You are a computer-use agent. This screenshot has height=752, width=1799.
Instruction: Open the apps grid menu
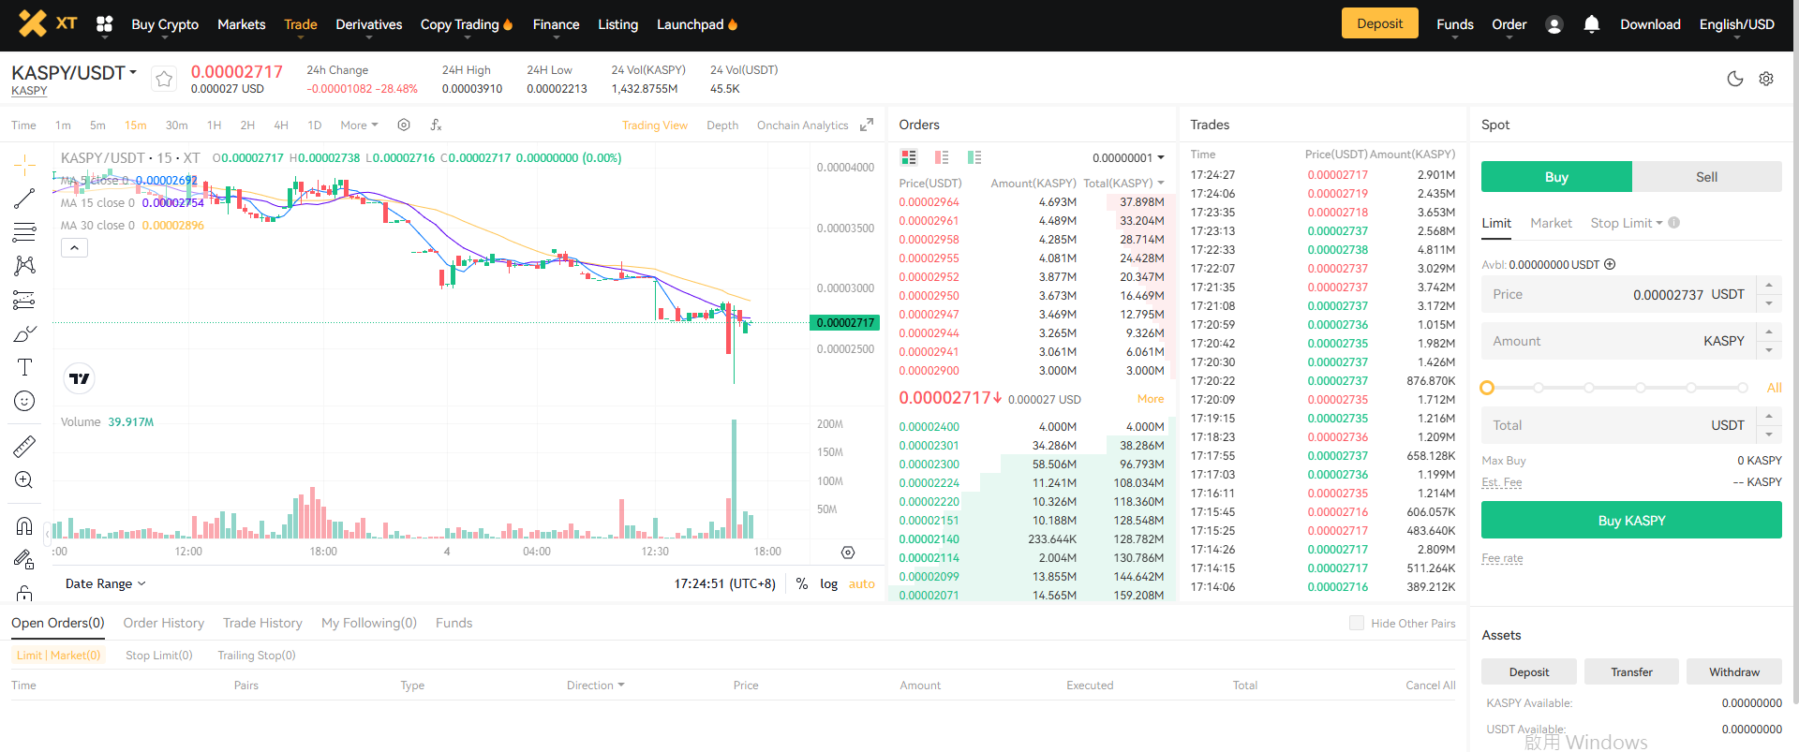point(105,24)
